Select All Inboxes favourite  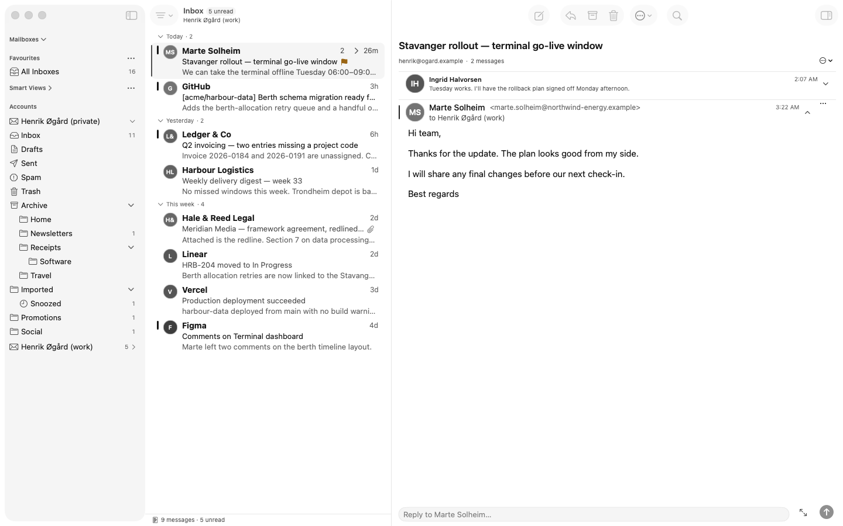point(73,71)
